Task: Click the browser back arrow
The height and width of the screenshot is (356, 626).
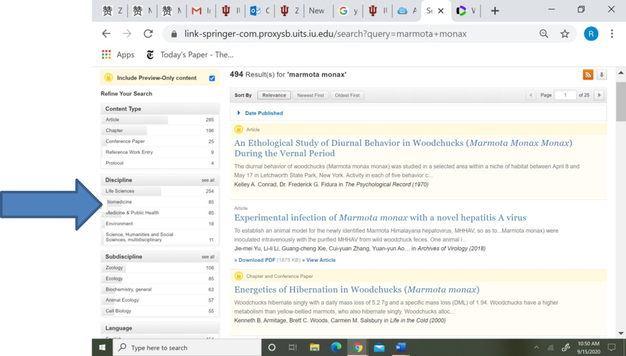Action: 106,34
